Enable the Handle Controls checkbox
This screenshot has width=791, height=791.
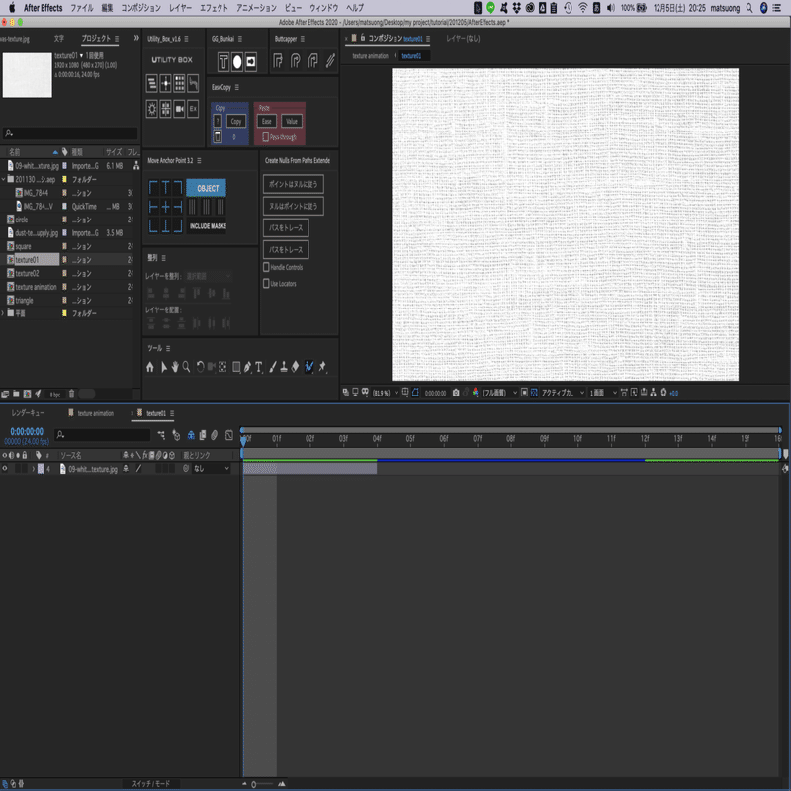266,267
